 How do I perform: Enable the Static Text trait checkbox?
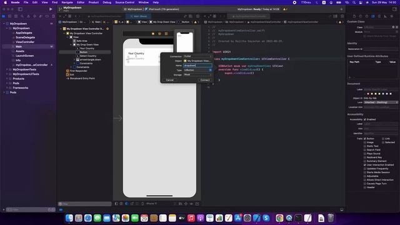click(365, 146)
